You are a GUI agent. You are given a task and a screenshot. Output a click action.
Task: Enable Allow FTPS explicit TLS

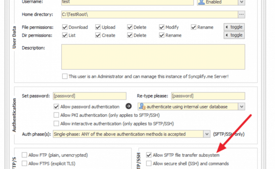point(25,164)
